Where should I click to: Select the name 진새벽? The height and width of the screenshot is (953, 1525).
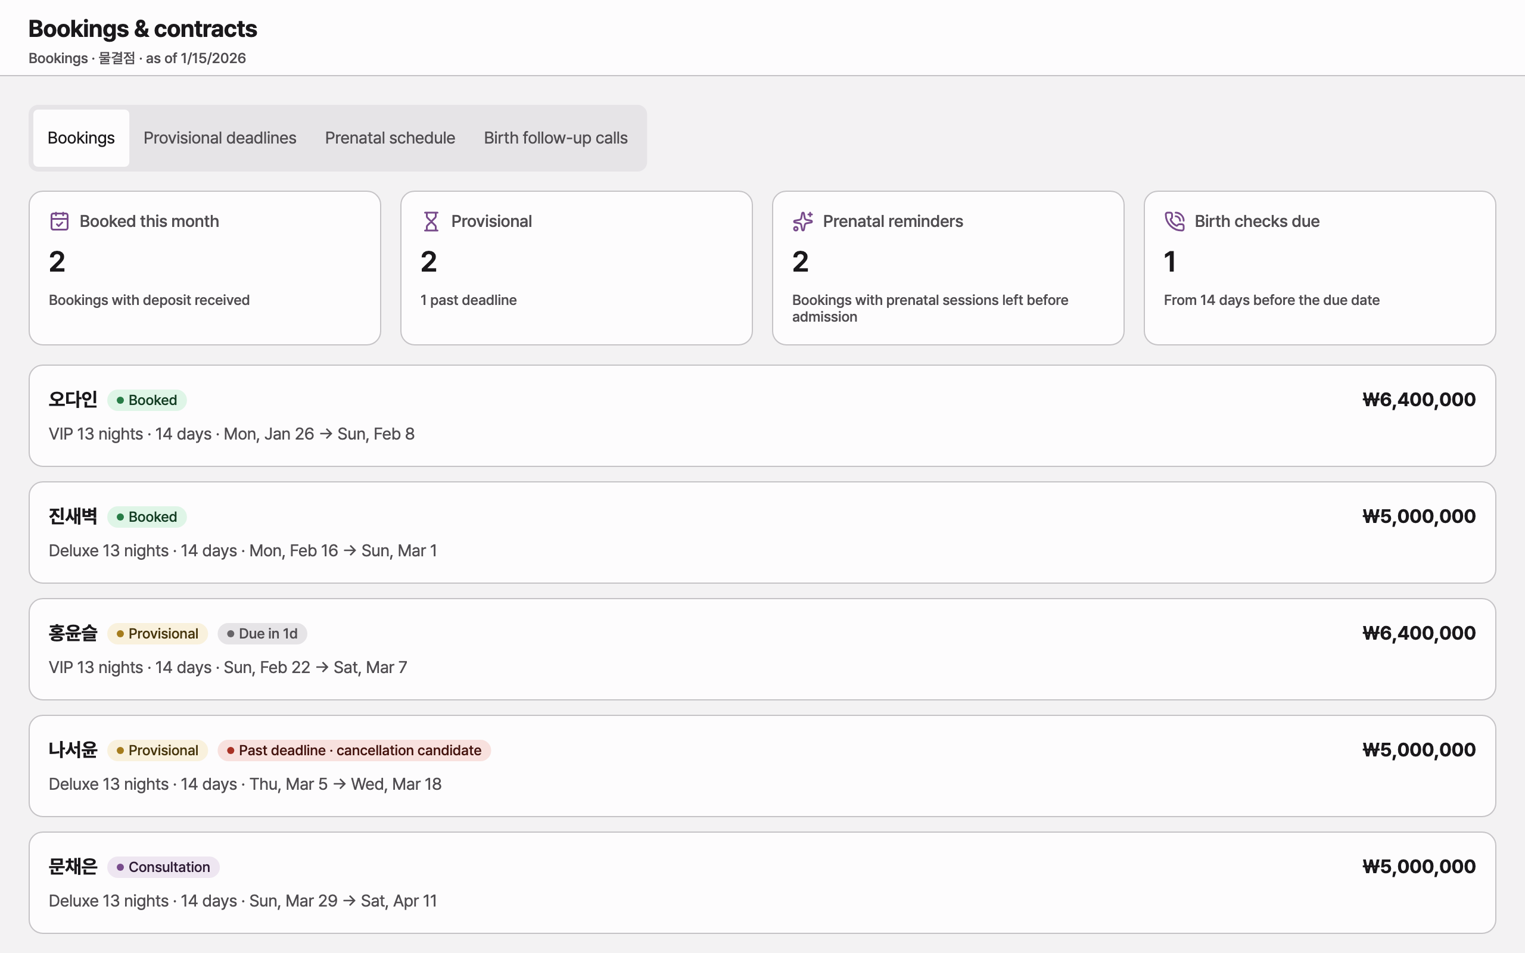[73, 516]
